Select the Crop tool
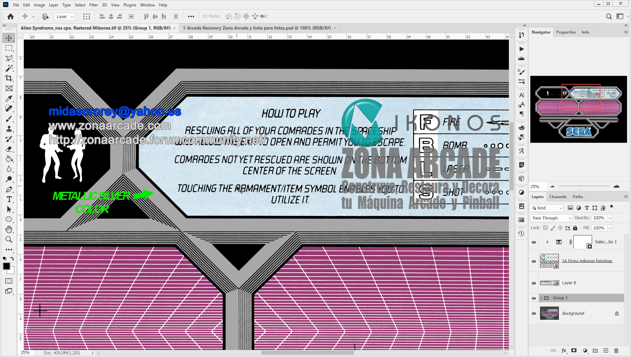This screenshot has width=631, height=357. tap(9, 78)
